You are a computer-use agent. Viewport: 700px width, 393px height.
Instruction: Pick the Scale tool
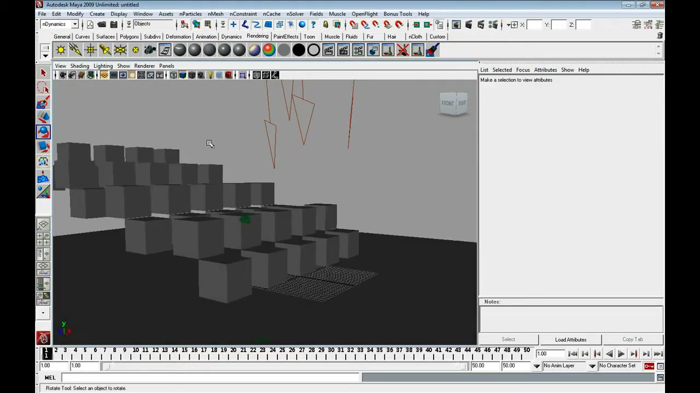tap(43, 146)
